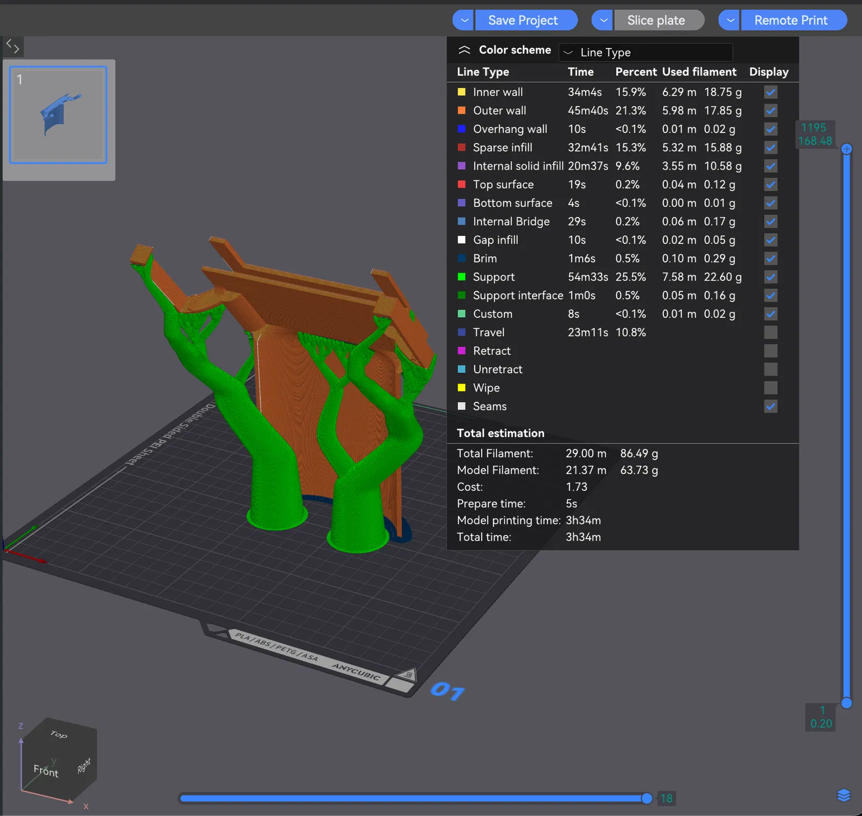862x816 pixels.
Task: Enable the Travel display checkbox
Action: point(771,332)
